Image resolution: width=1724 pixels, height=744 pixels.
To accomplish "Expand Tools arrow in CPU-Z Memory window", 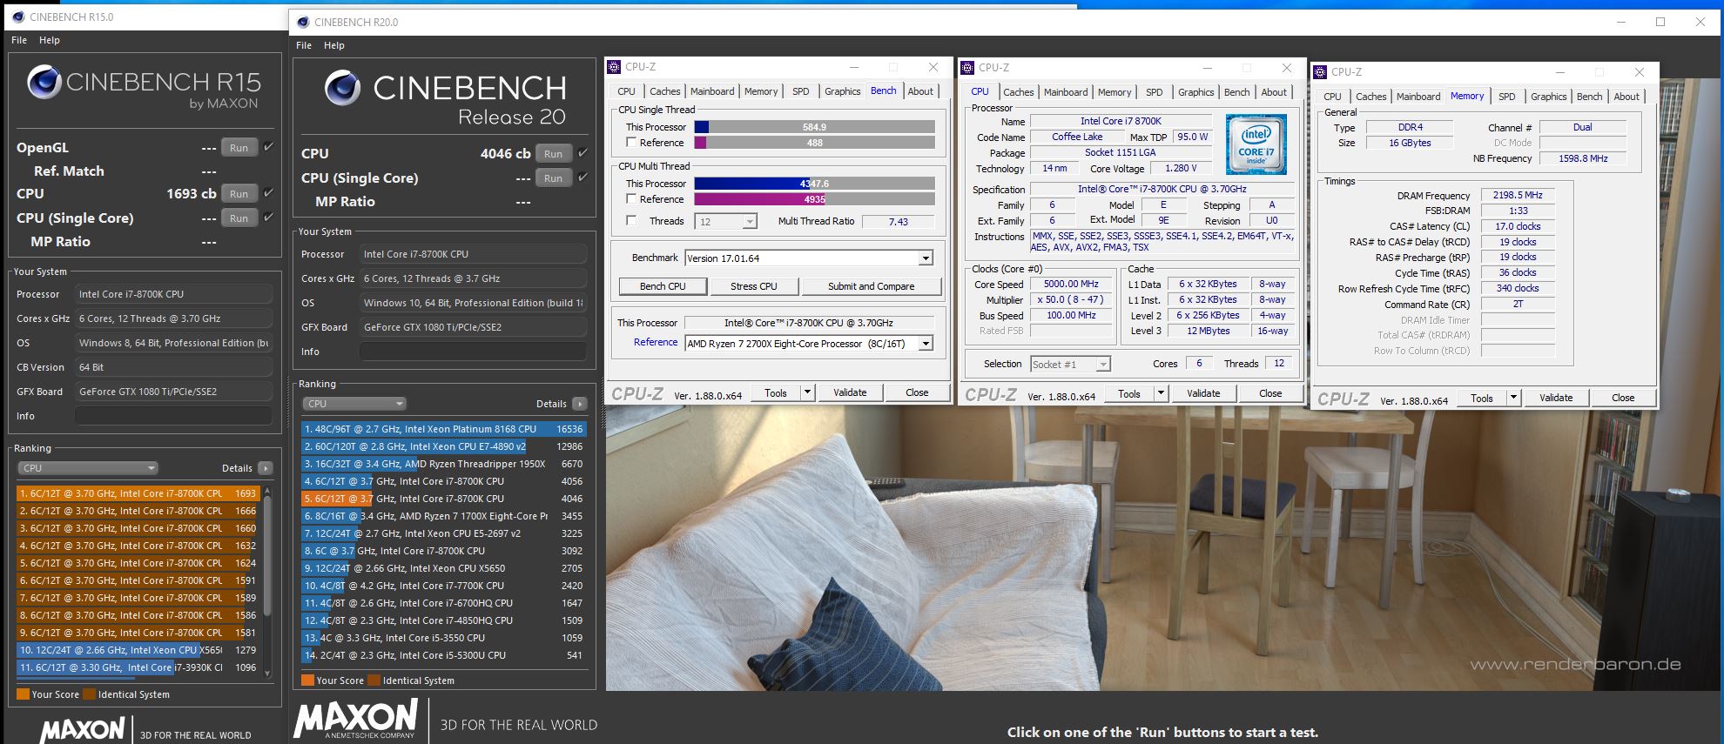I will pos(1513,398).
